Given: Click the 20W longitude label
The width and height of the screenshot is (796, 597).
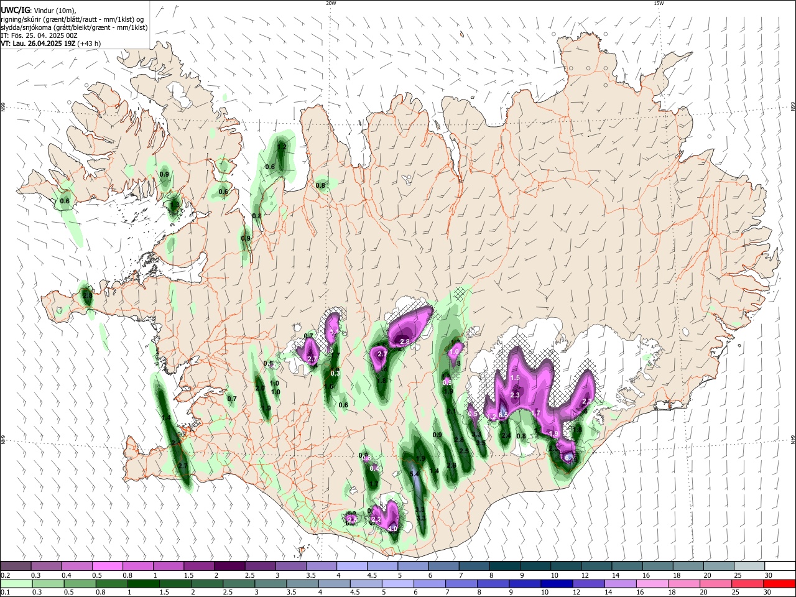Looking at the screenshot, I should 331,3.
